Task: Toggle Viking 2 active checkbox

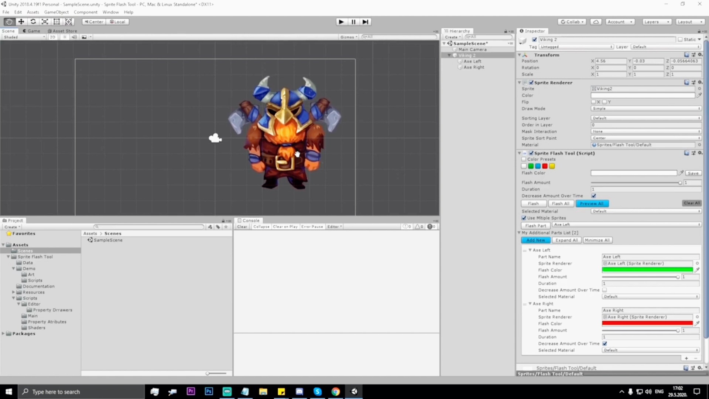Action: (x=534, y=40)
